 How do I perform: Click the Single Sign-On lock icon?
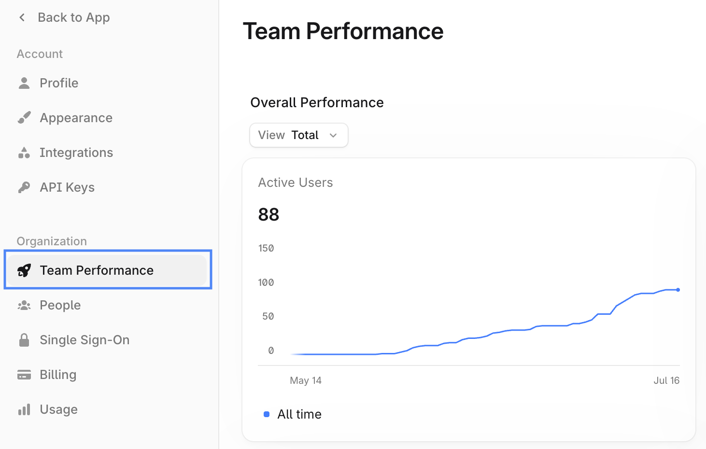tap(24, 340)
